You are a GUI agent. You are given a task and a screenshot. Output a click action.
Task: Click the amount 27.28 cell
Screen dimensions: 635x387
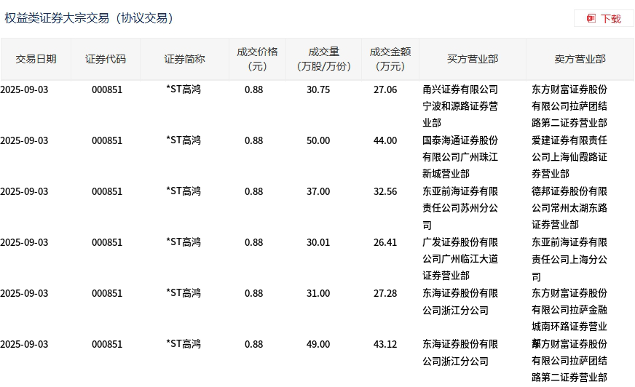coord(385,294)
